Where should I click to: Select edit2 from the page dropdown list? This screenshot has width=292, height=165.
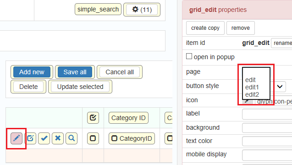tap(252, 94)
